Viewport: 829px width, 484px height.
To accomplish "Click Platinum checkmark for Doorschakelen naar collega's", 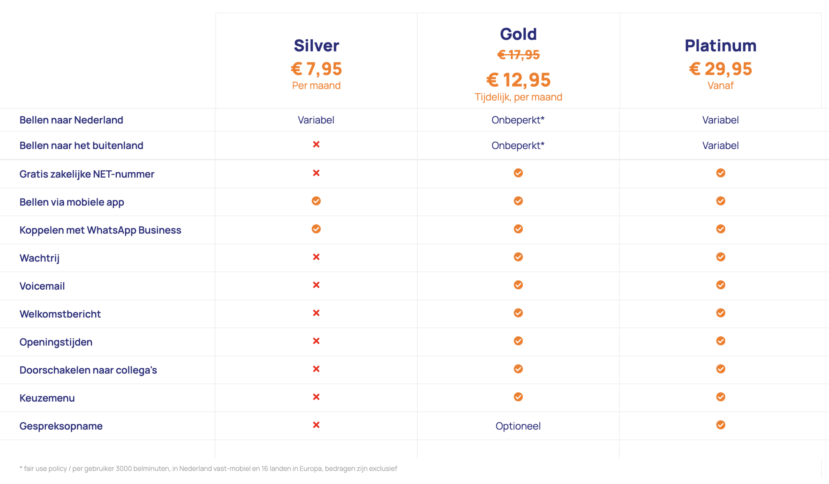I will point(721,369).
